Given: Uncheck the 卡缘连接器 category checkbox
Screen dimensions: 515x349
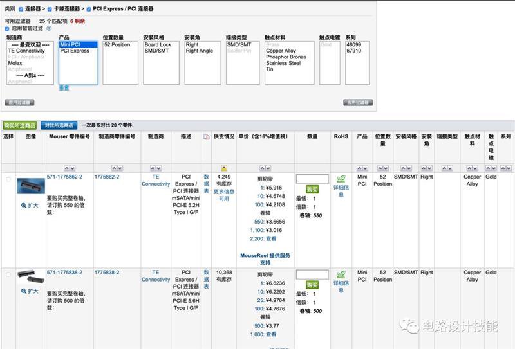Looking at the screenshot, I should pos(50,9).
